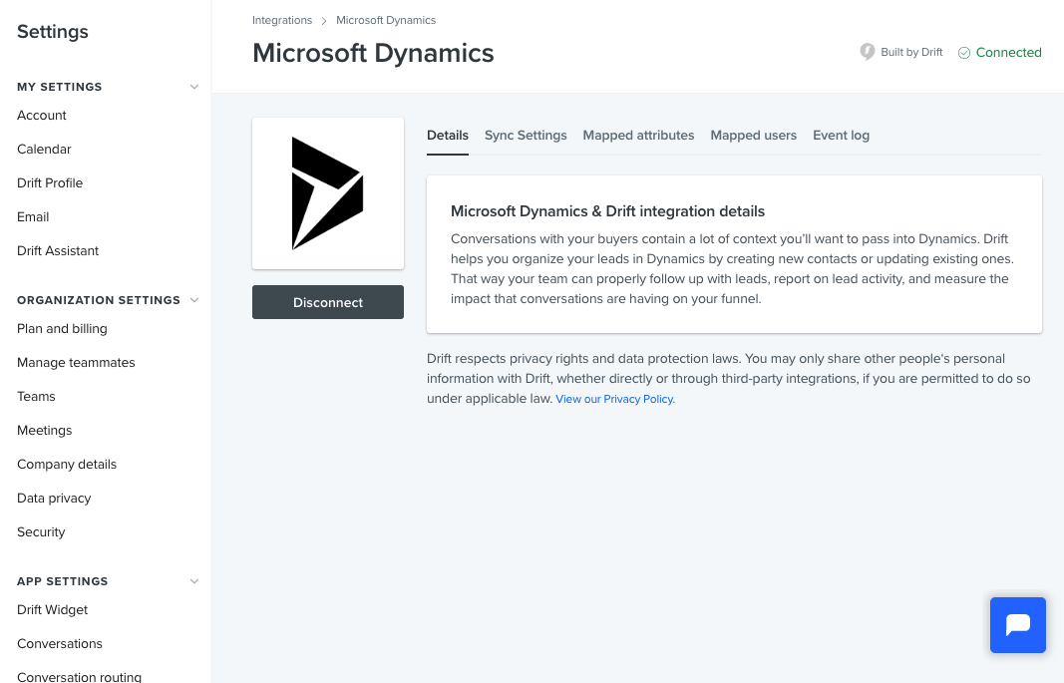Go to Data privacy settings

pyautogui.click(x=54, y=499)
